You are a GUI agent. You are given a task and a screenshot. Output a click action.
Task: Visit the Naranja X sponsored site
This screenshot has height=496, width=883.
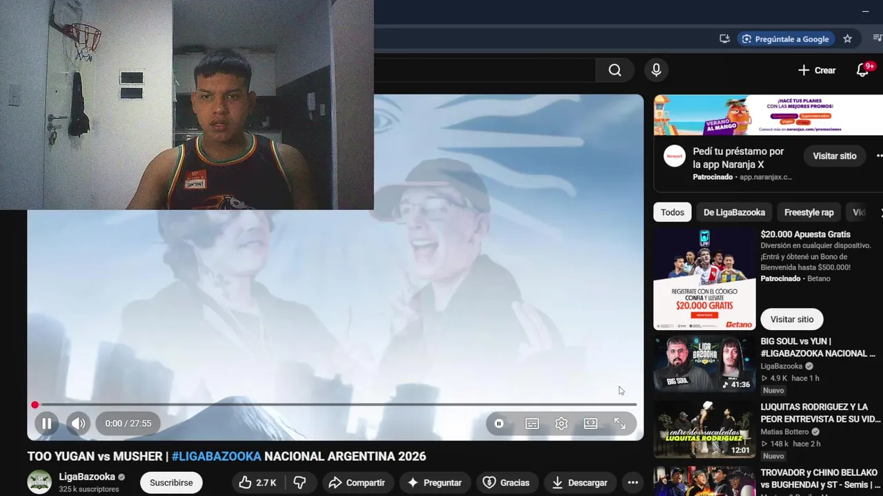pyautogui.click(x=835, y=156)
